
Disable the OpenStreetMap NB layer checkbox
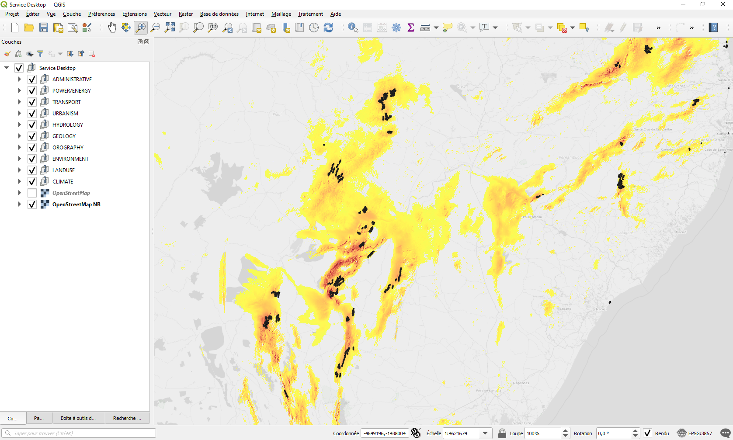tap(32, 204)
